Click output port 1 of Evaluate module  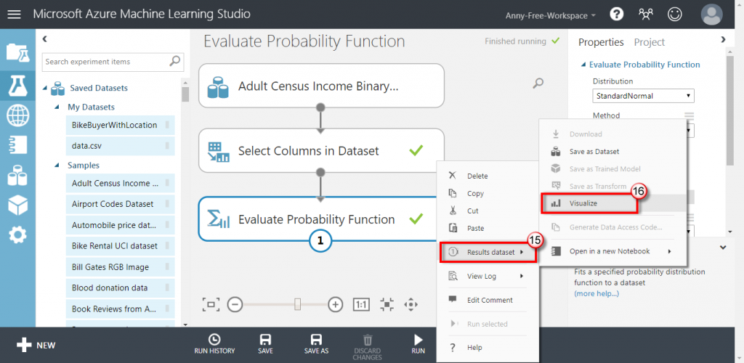click(320, 241)
